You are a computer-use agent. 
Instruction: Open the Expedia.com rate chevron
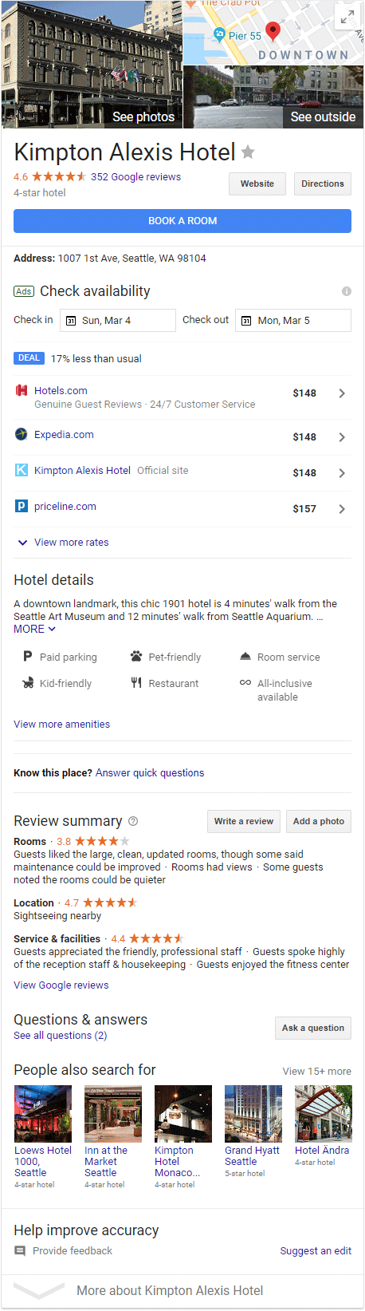point(342,437)
